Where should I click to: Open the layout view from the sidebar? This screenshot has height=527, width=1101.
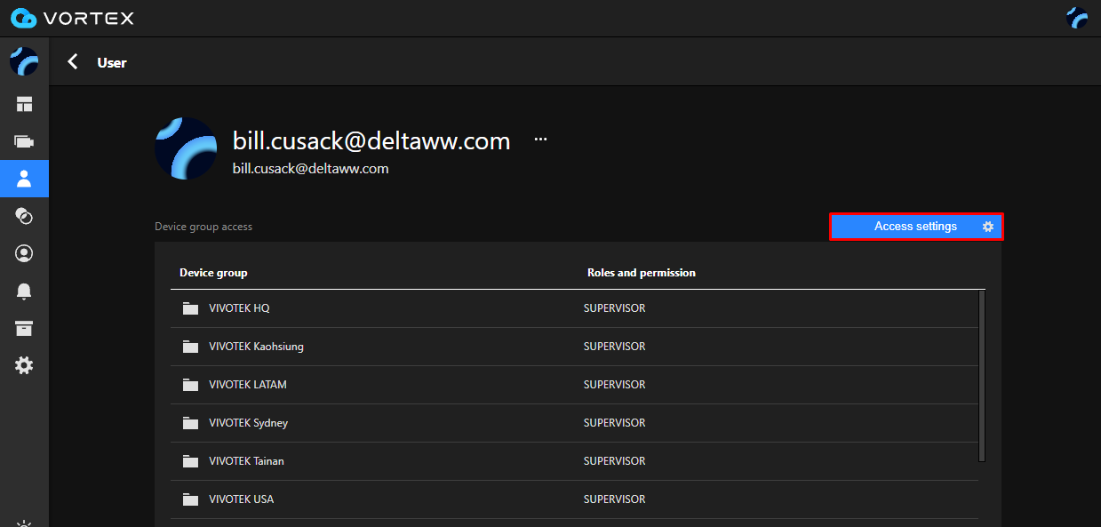24,104
